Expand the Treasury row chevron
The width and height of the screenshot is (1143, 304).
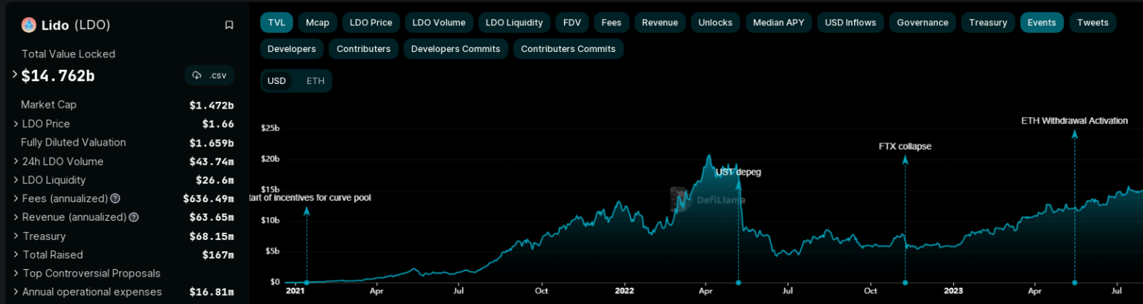click(16, 236)
